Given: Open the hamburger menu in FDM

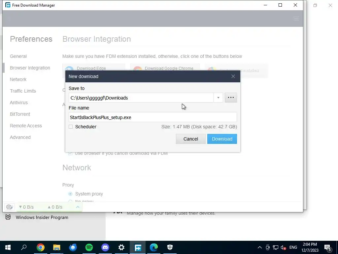Looking at the screenshot, I should coord(296,19).
